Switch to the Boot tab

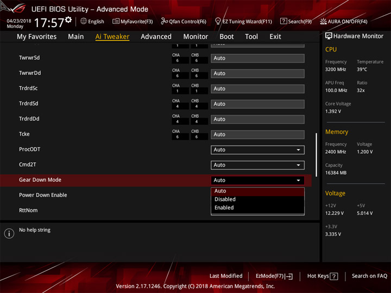tap(226, 37)
